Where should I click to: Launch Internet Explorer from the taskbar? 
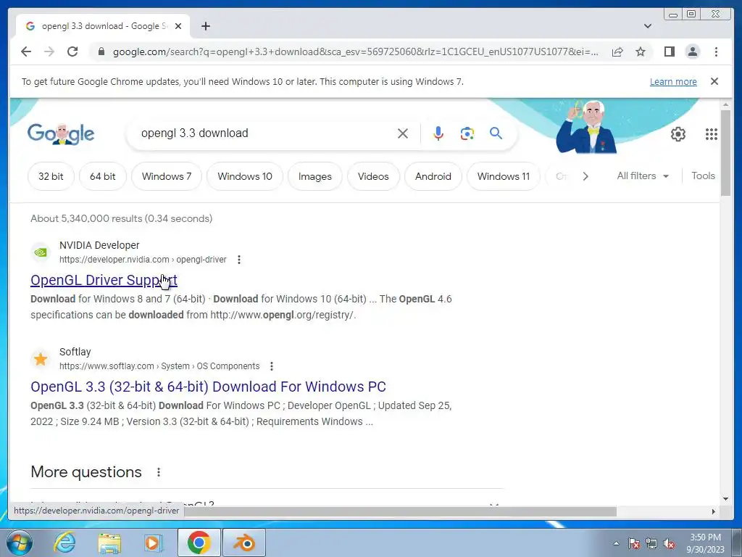tap(64, 542)
